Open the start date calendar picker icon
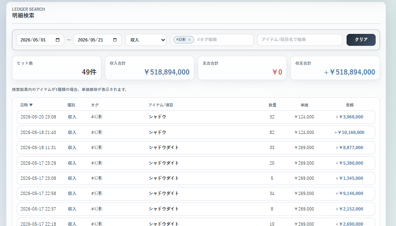The image size is (396, 226). pos(57,40)
